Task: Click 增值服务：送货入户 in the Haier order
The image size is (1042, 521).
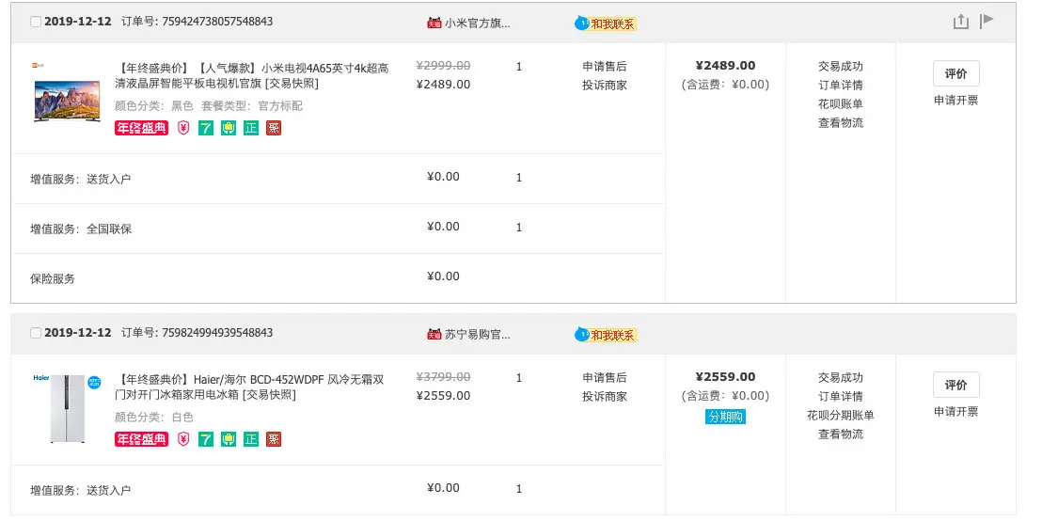Action: point(81,491)
